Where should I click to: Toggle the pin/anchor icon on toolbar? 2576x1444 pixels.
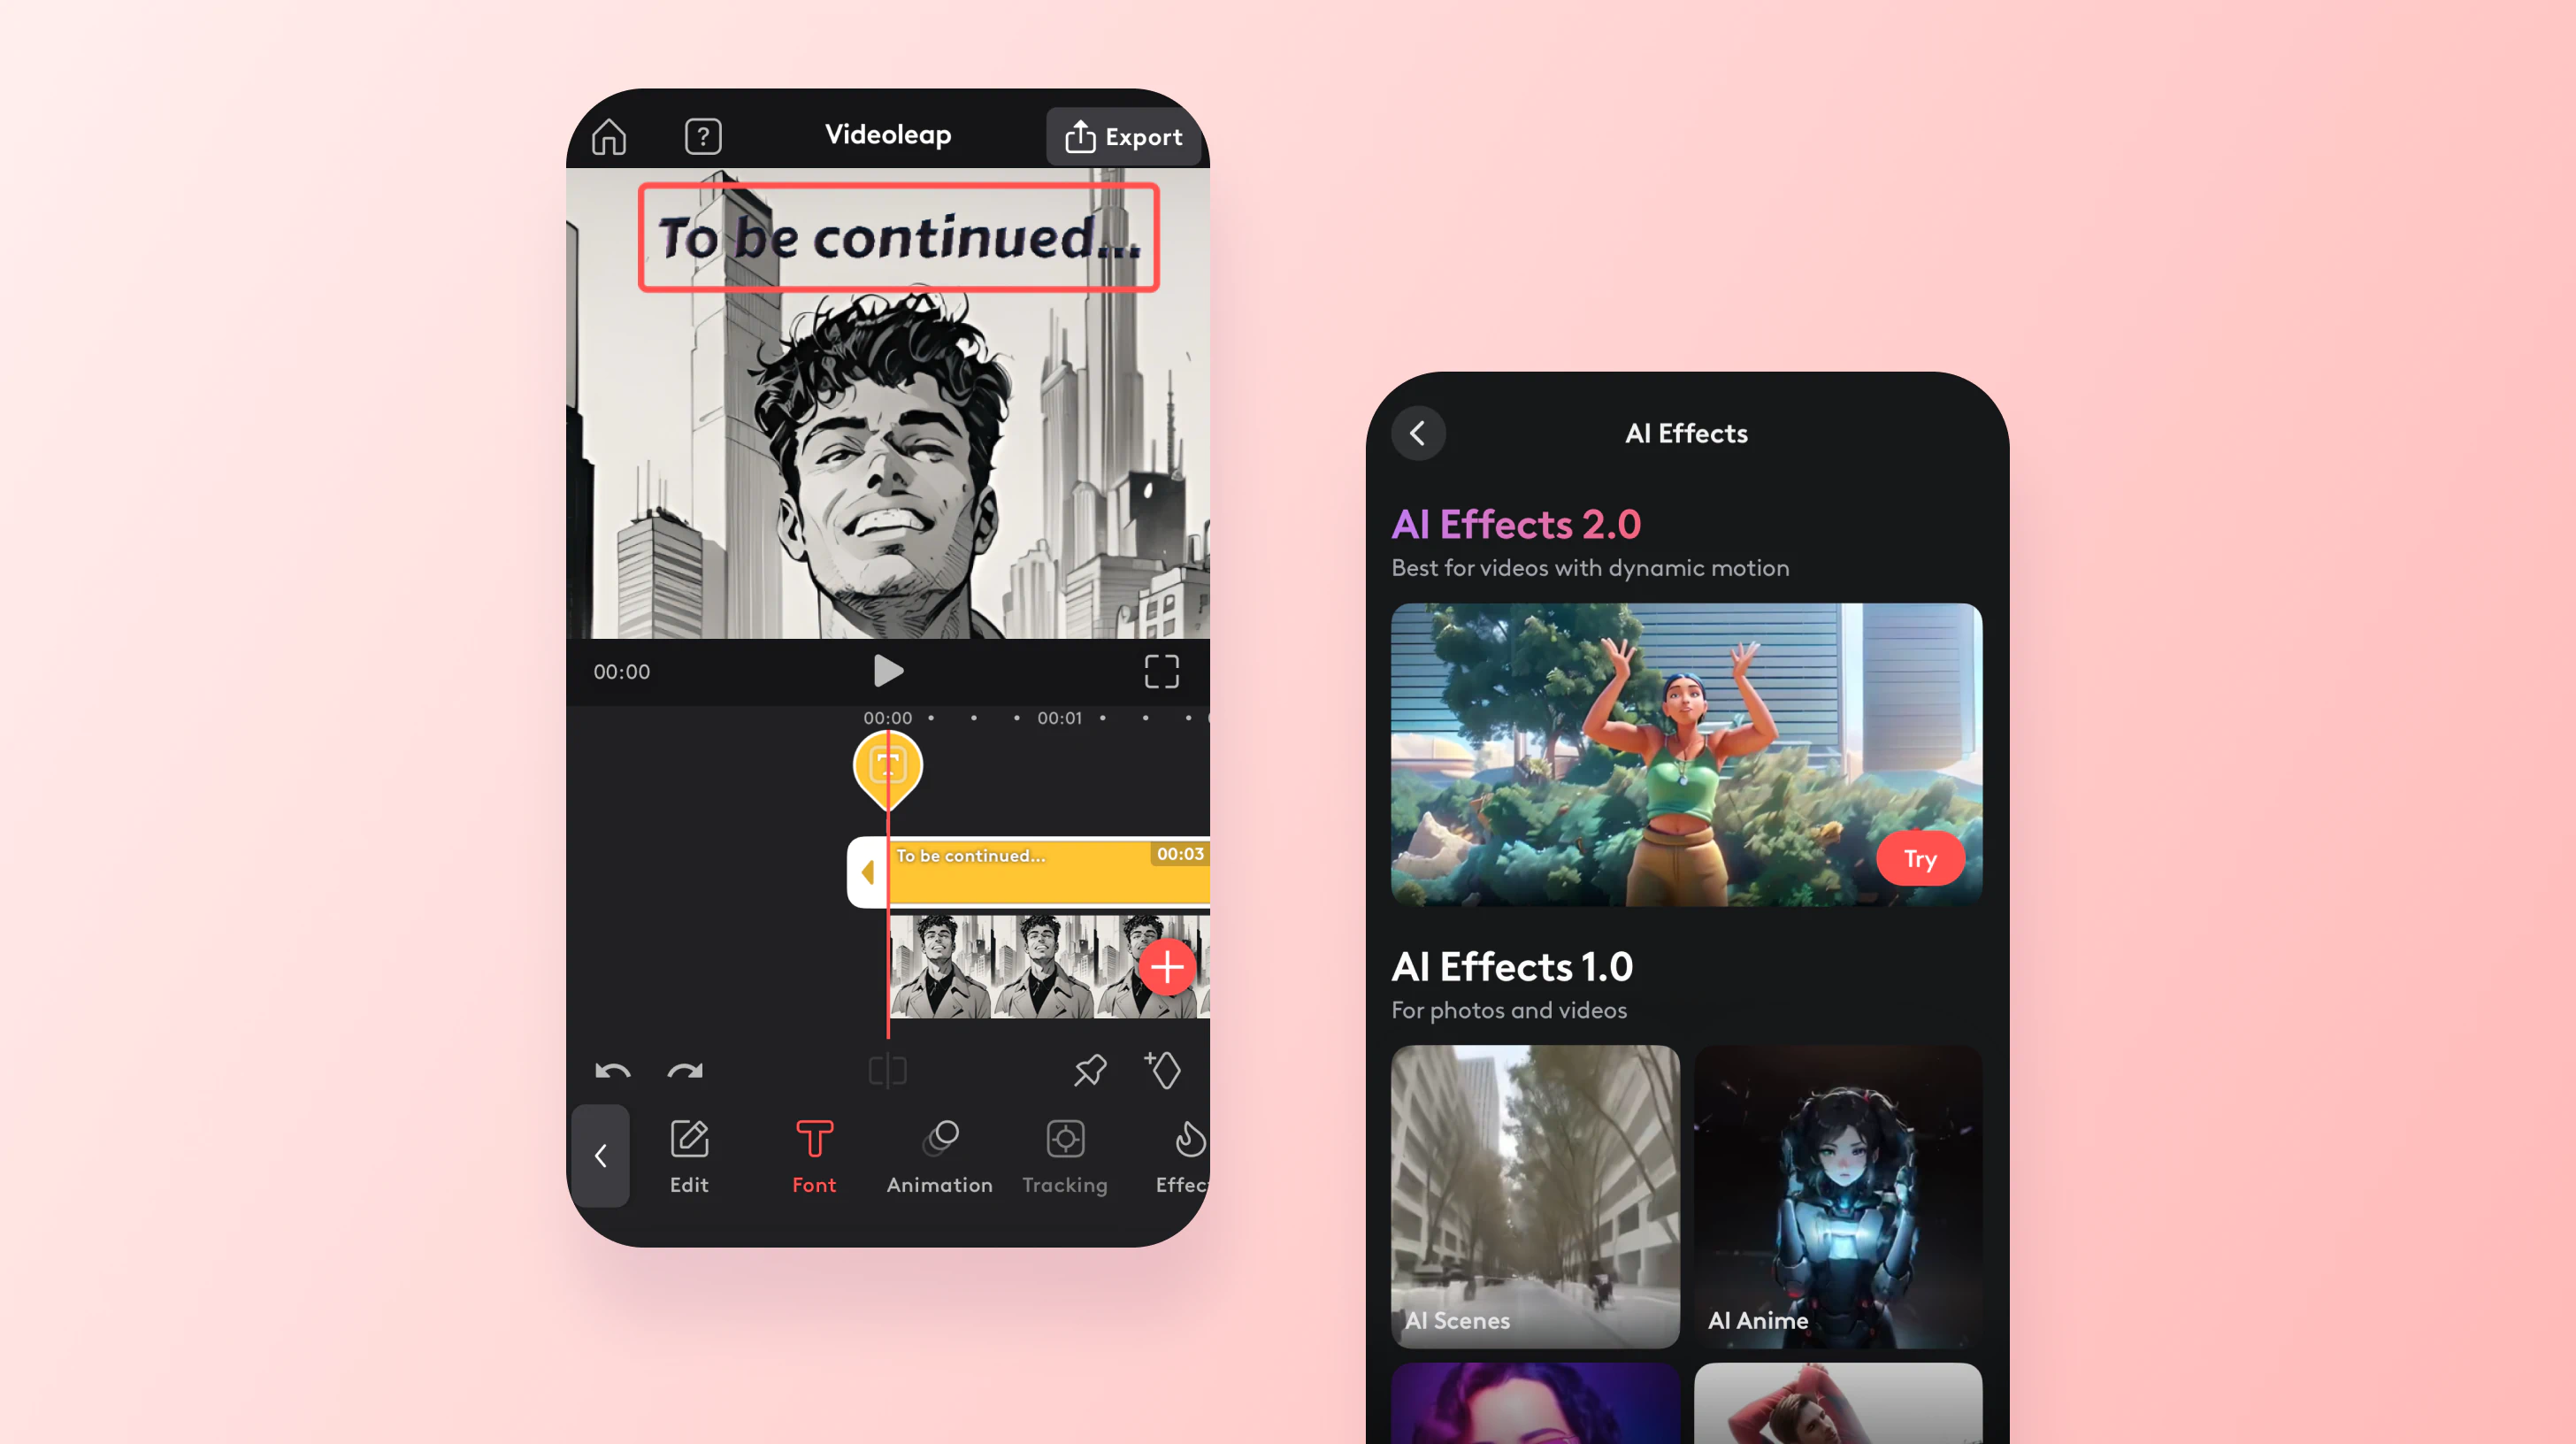point(1088,1071)
